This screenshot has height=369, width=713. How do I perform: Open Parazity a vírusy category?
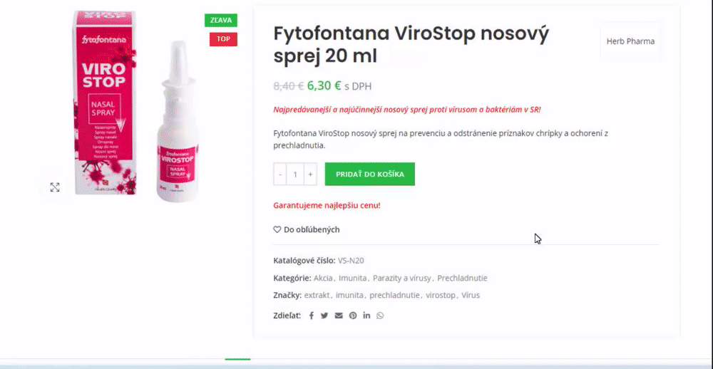click(x=401, y=278)
